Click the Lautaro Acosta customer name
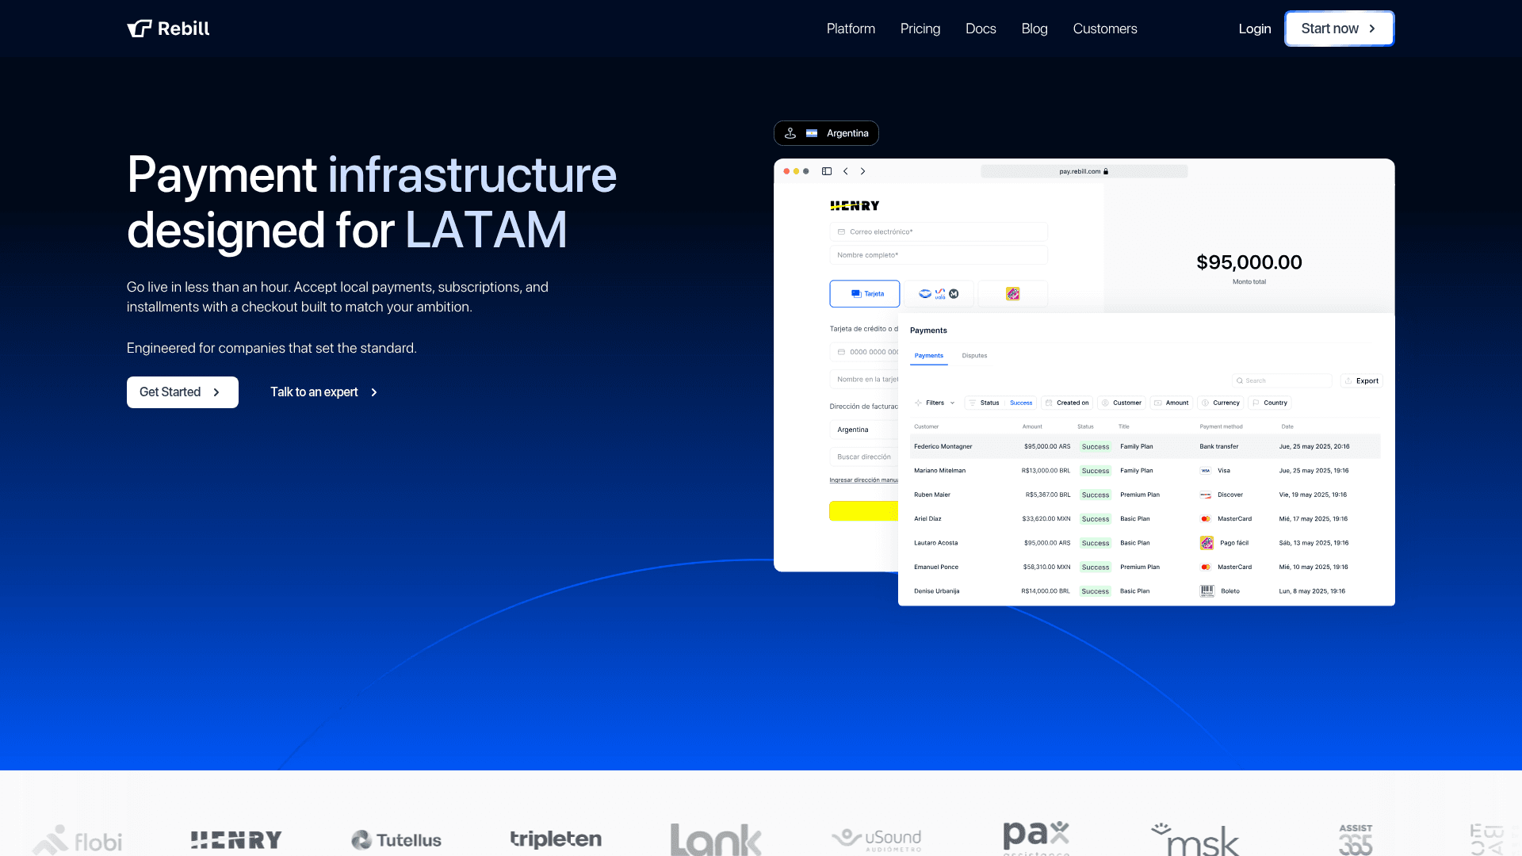Image resolution: width=1522 pixels, height=856 pixels. 936,543
